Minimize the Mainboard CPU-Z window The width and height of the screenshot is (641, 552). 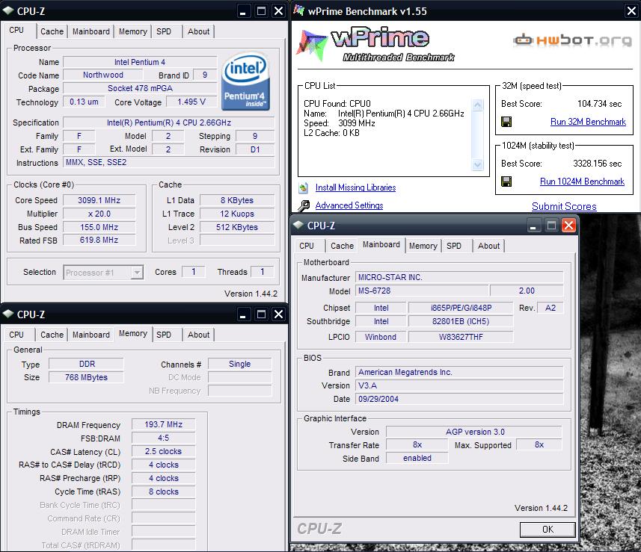(533, 226)
